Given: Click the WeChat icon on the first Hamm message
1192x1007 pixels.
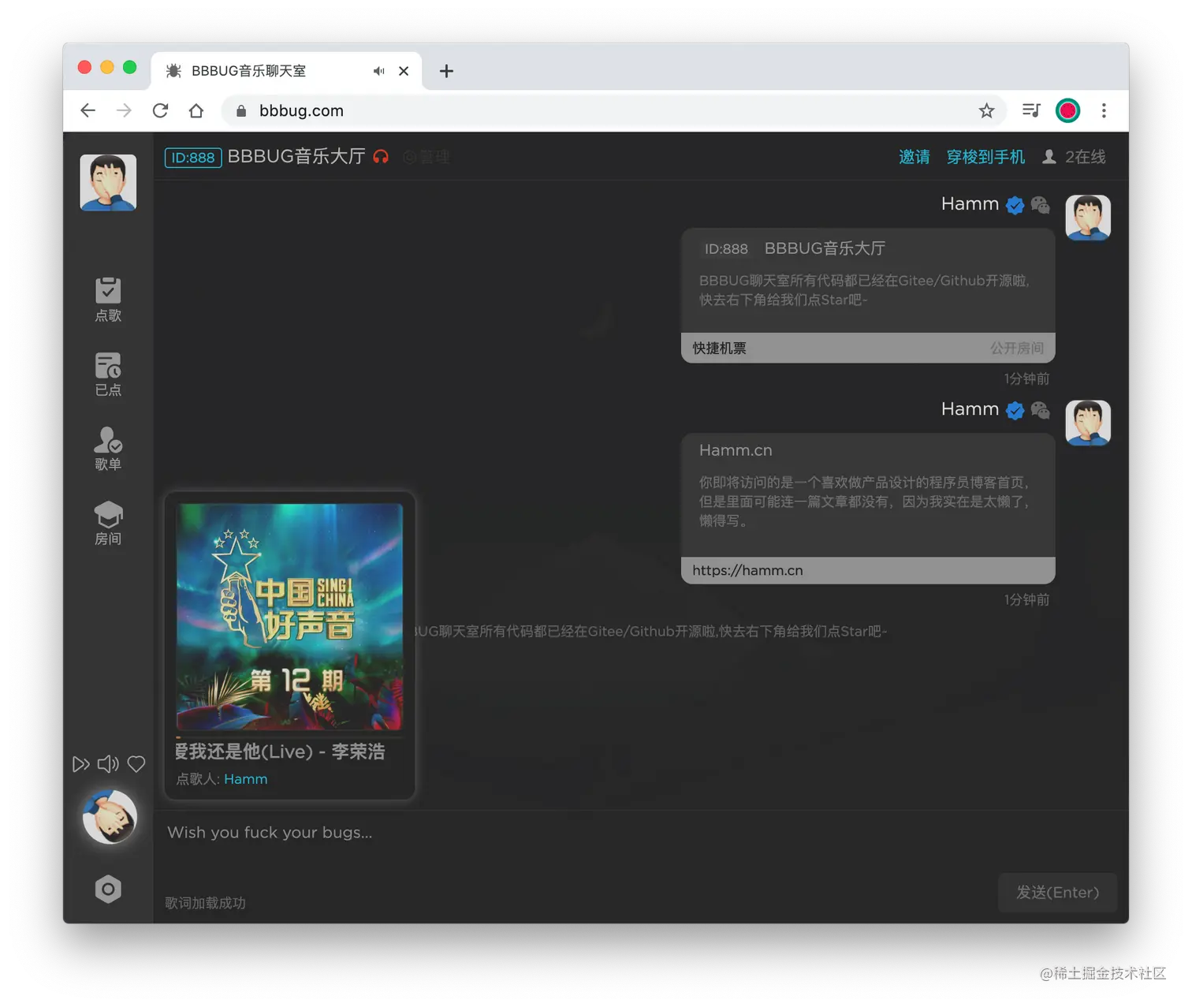Looking at the screenshot, I should pyautogui.click(x=1041, y=205).
